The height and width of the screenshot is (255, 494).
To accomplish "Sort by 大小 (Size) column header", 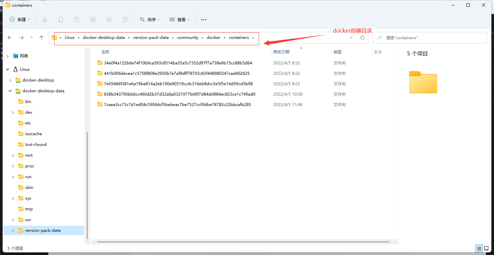I will [378, 52].
